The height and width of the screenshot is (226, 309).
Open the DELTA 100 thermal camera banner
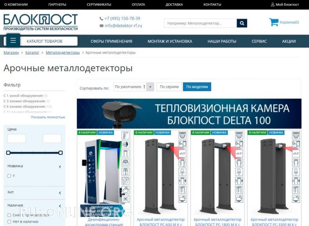click(189, 114)
